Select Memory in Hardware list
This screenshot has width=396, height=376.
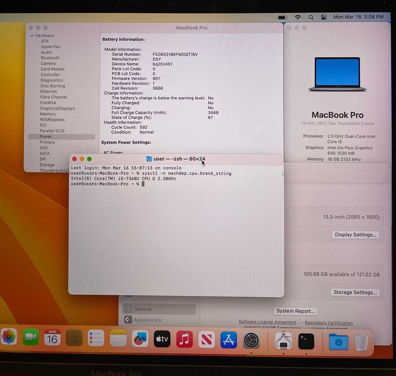pos(48,114)
